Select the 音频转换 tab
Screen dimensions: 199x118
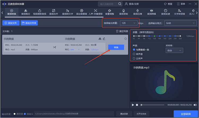point(12,12)
